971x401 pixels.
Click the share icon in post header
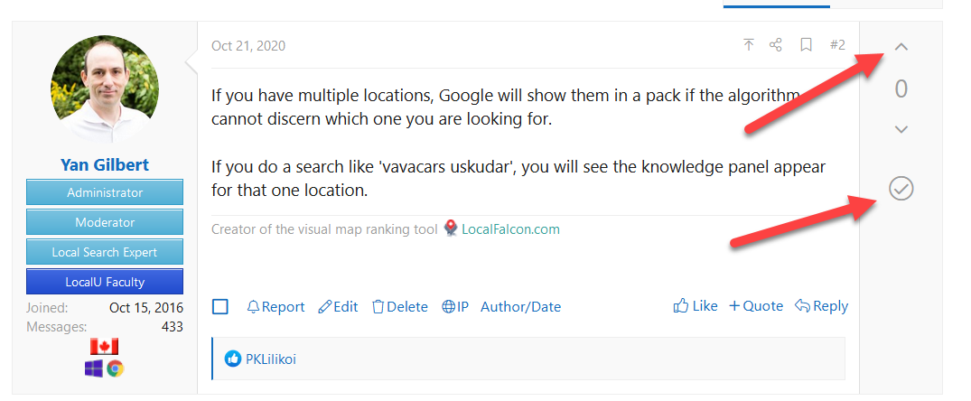(x=775, y=45)
